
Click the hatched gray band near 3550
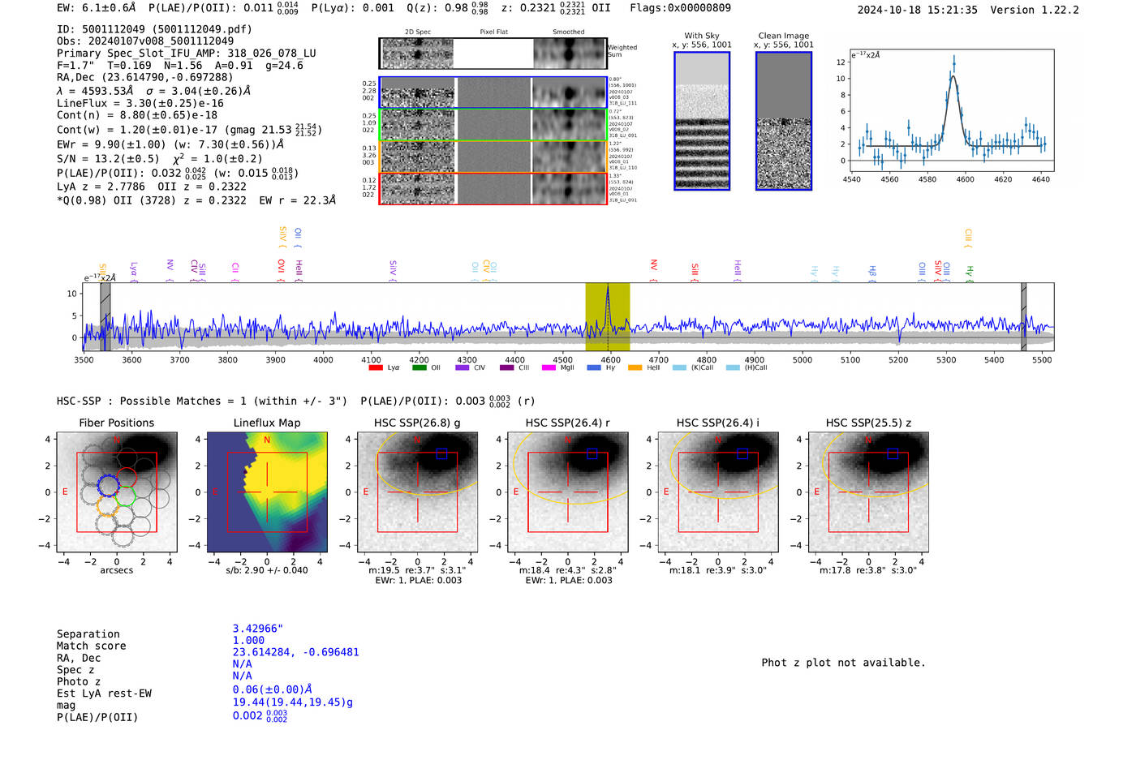(x=105, y=316)
